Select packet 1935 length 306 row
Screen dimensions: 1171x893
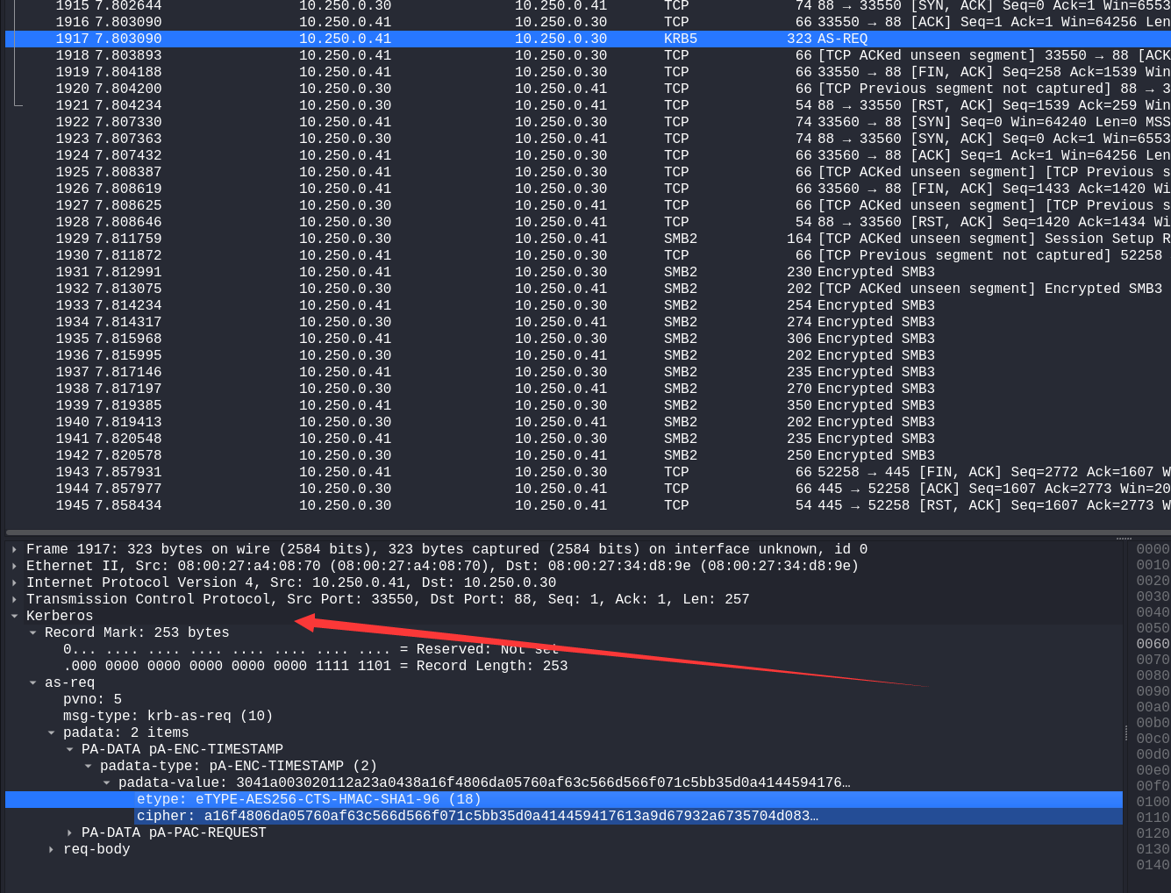tap(588, 339)
